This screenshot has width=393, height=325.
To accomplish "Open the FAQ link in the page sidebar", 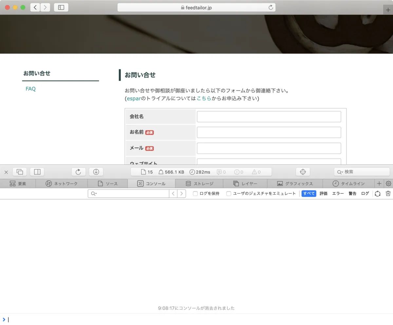I will point(30,89).
